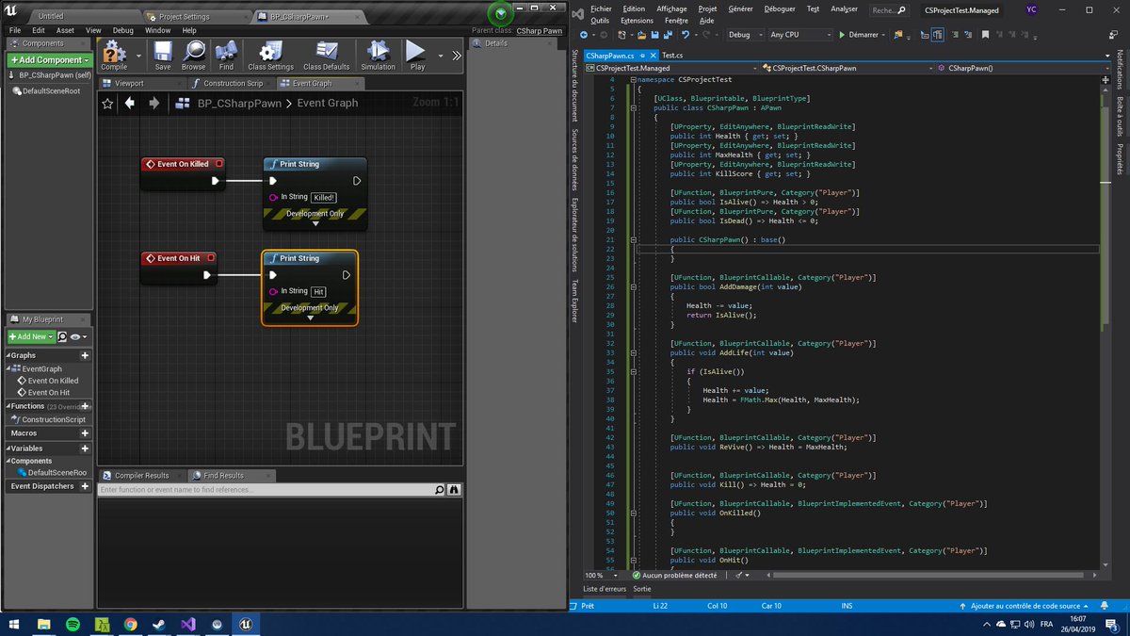Viewport: 1130px width, 636px height.
Task: Click Ajouter au contrôle de code source
Action: (1026, 606)
